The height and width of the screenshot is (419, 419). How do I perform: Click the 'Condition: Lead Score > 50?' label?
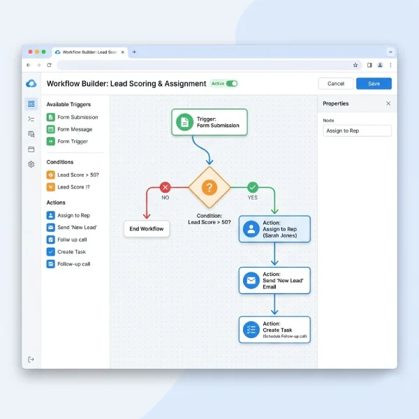coord(209,219)
